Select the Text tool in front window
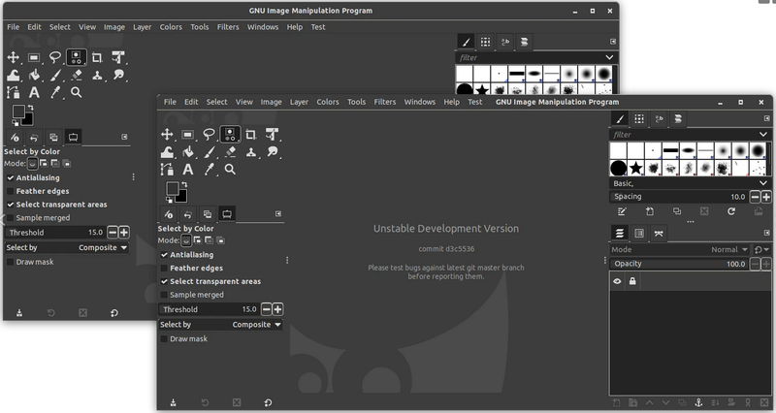Image resolution: width=776 pixels, height=413 pixels. point(188,169)
